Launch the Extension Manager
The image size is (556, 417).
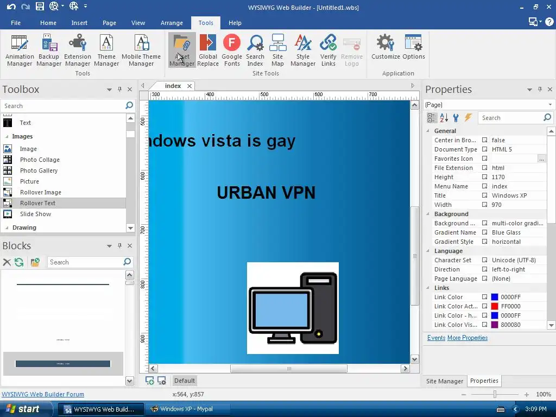pos(78,50)
